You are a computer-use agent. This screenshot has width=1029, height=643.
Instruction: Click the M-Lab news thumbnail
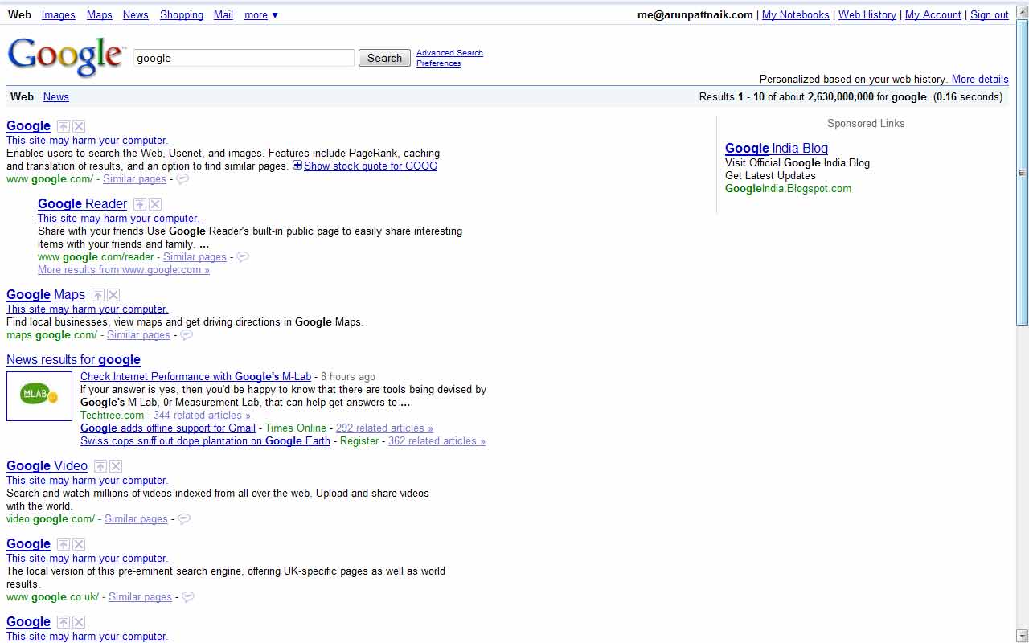pyautogui.click(x=39, y=395)
